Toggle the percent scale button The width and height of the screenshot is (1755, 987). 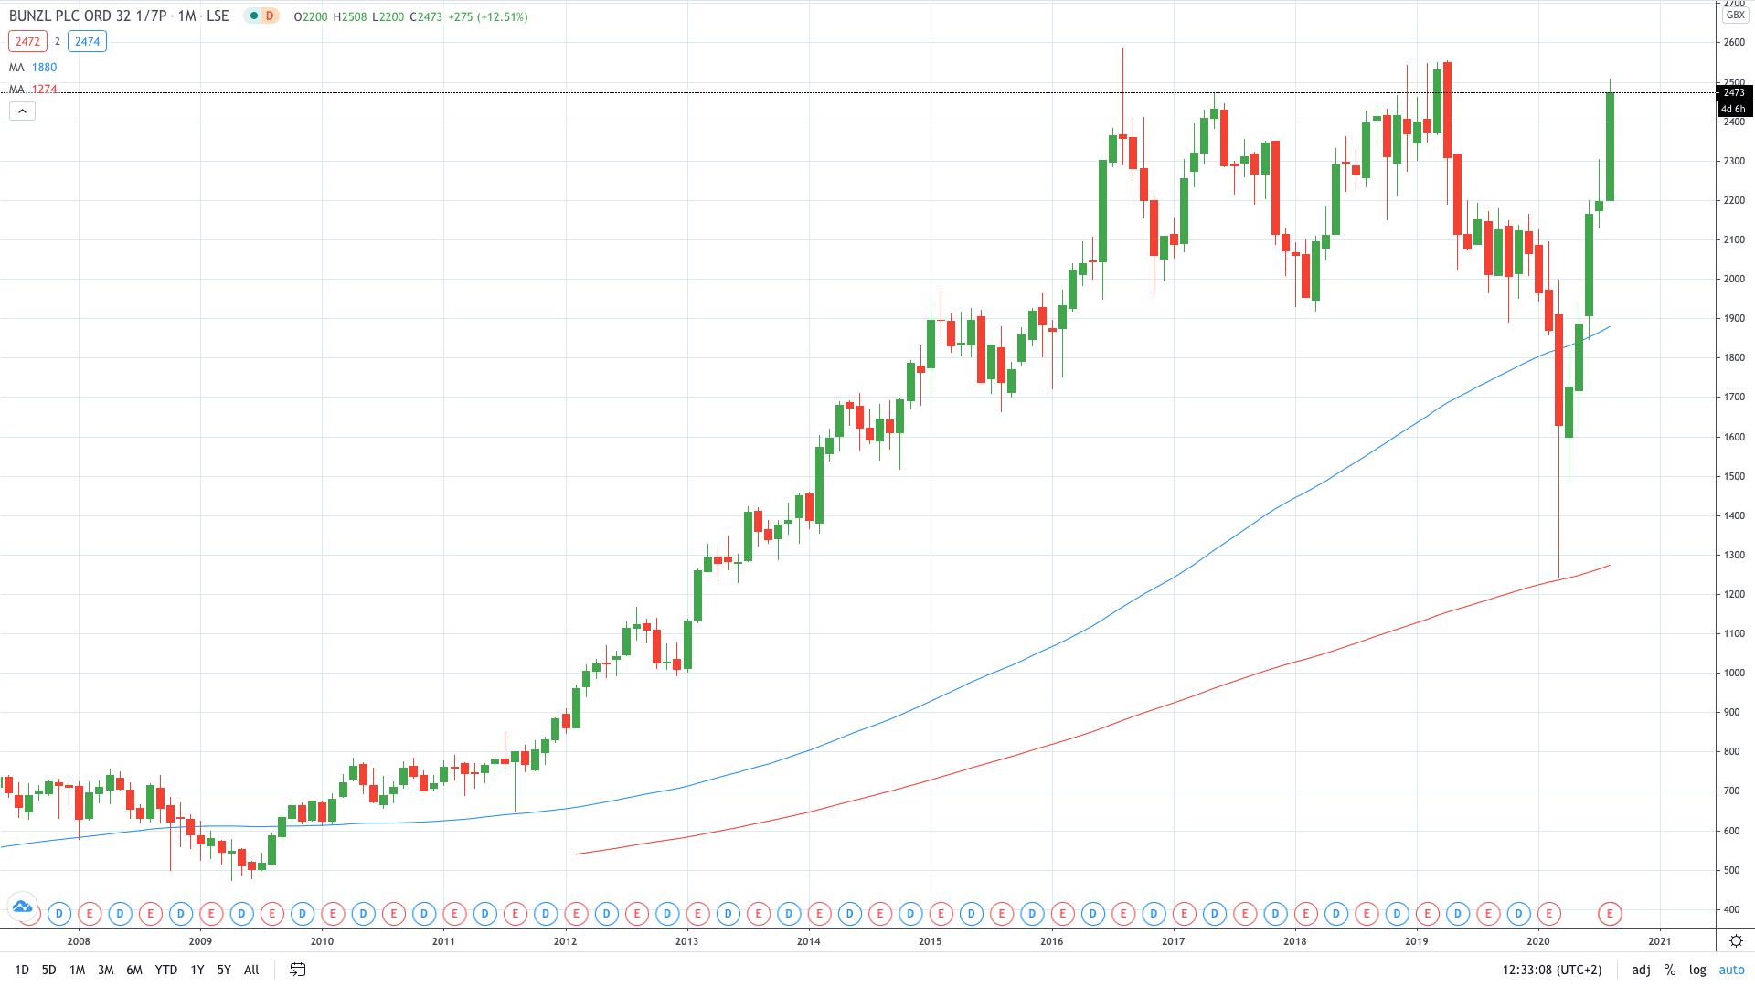click(x=1670, y=970)
